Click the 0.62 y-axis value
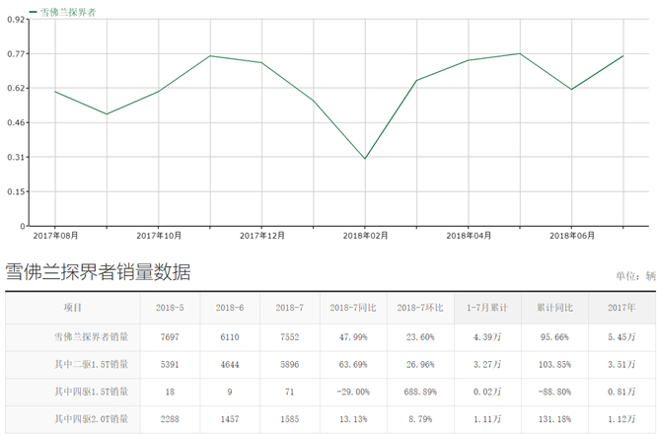Screen dimensions: 657x434 coord(16,89)
